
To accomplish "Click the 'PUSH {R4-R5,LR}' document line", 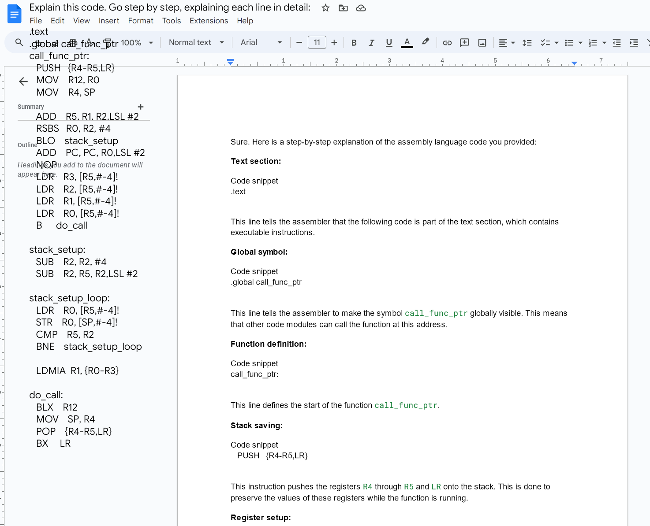I will 273,456.
